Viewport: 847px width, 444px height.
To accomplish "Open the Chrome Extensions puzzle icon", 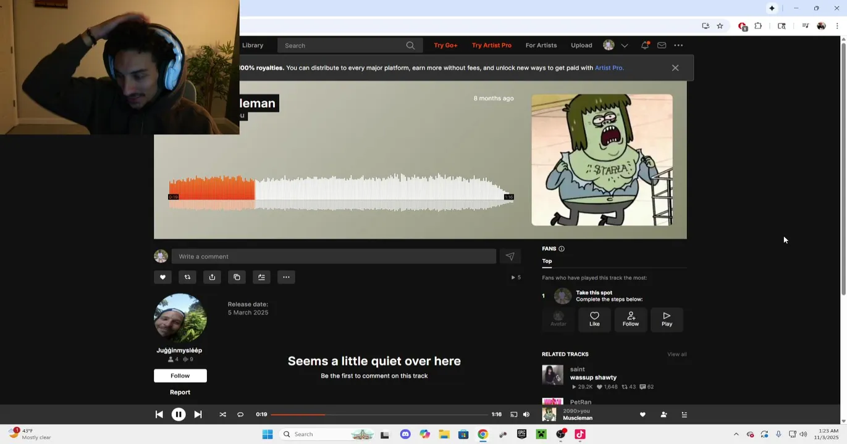I will click(x=758, y=26).
